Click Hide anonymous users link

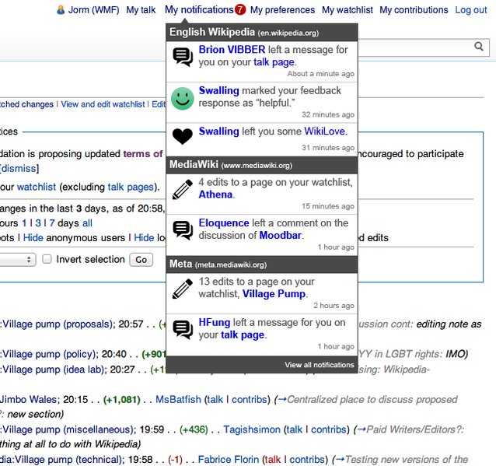[33, 238]
